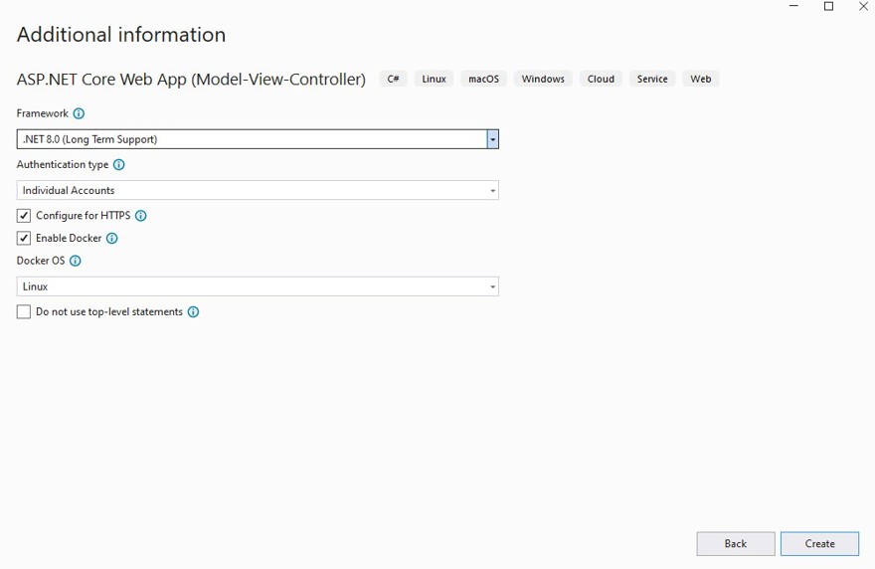875x569 pixels.
Task: Close the dialog window
Action: 863,6
